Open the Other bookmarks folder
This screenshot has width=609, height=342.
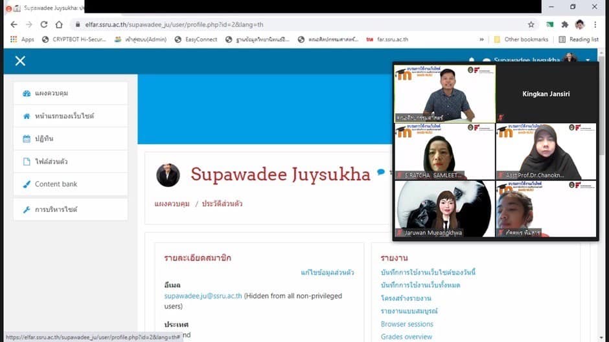coord(521,39)
